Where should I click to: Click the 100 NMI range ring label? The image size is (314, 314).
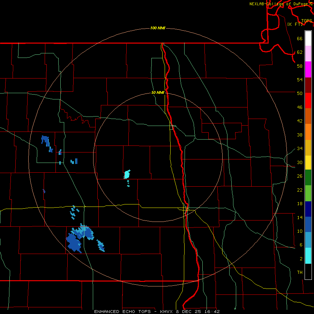(x=158, y=28)
